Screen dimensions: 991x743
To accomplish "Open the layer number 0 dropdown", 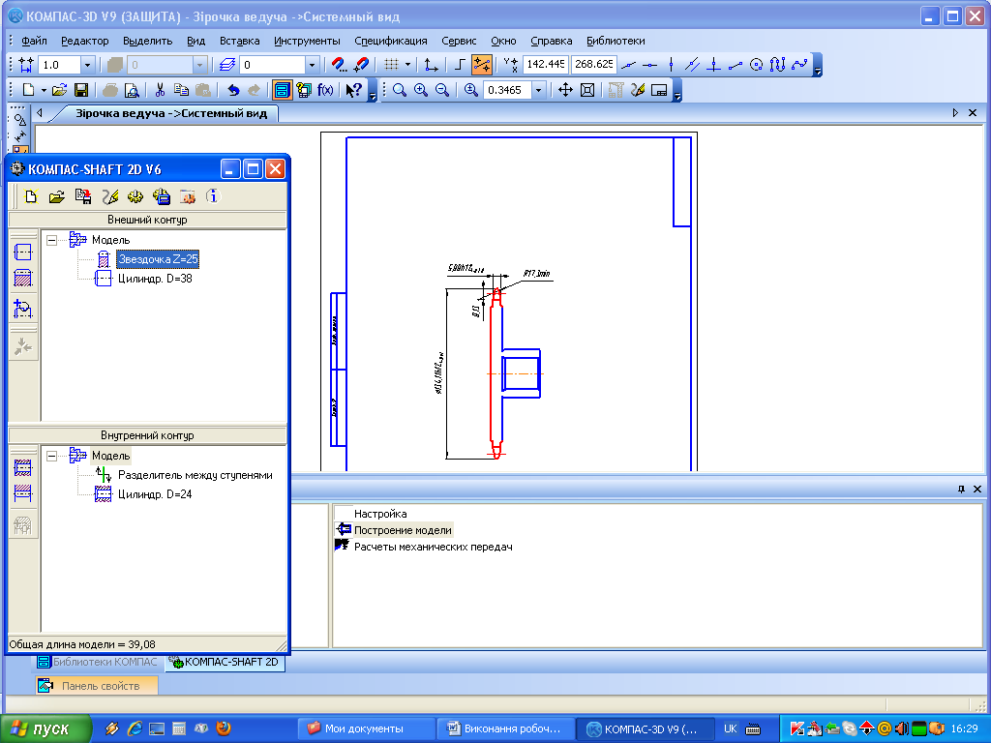I will [x=311, y=65].
